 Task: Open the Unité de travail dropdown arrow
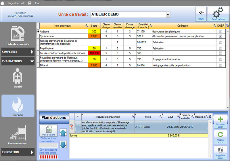[x=168, y=15]
